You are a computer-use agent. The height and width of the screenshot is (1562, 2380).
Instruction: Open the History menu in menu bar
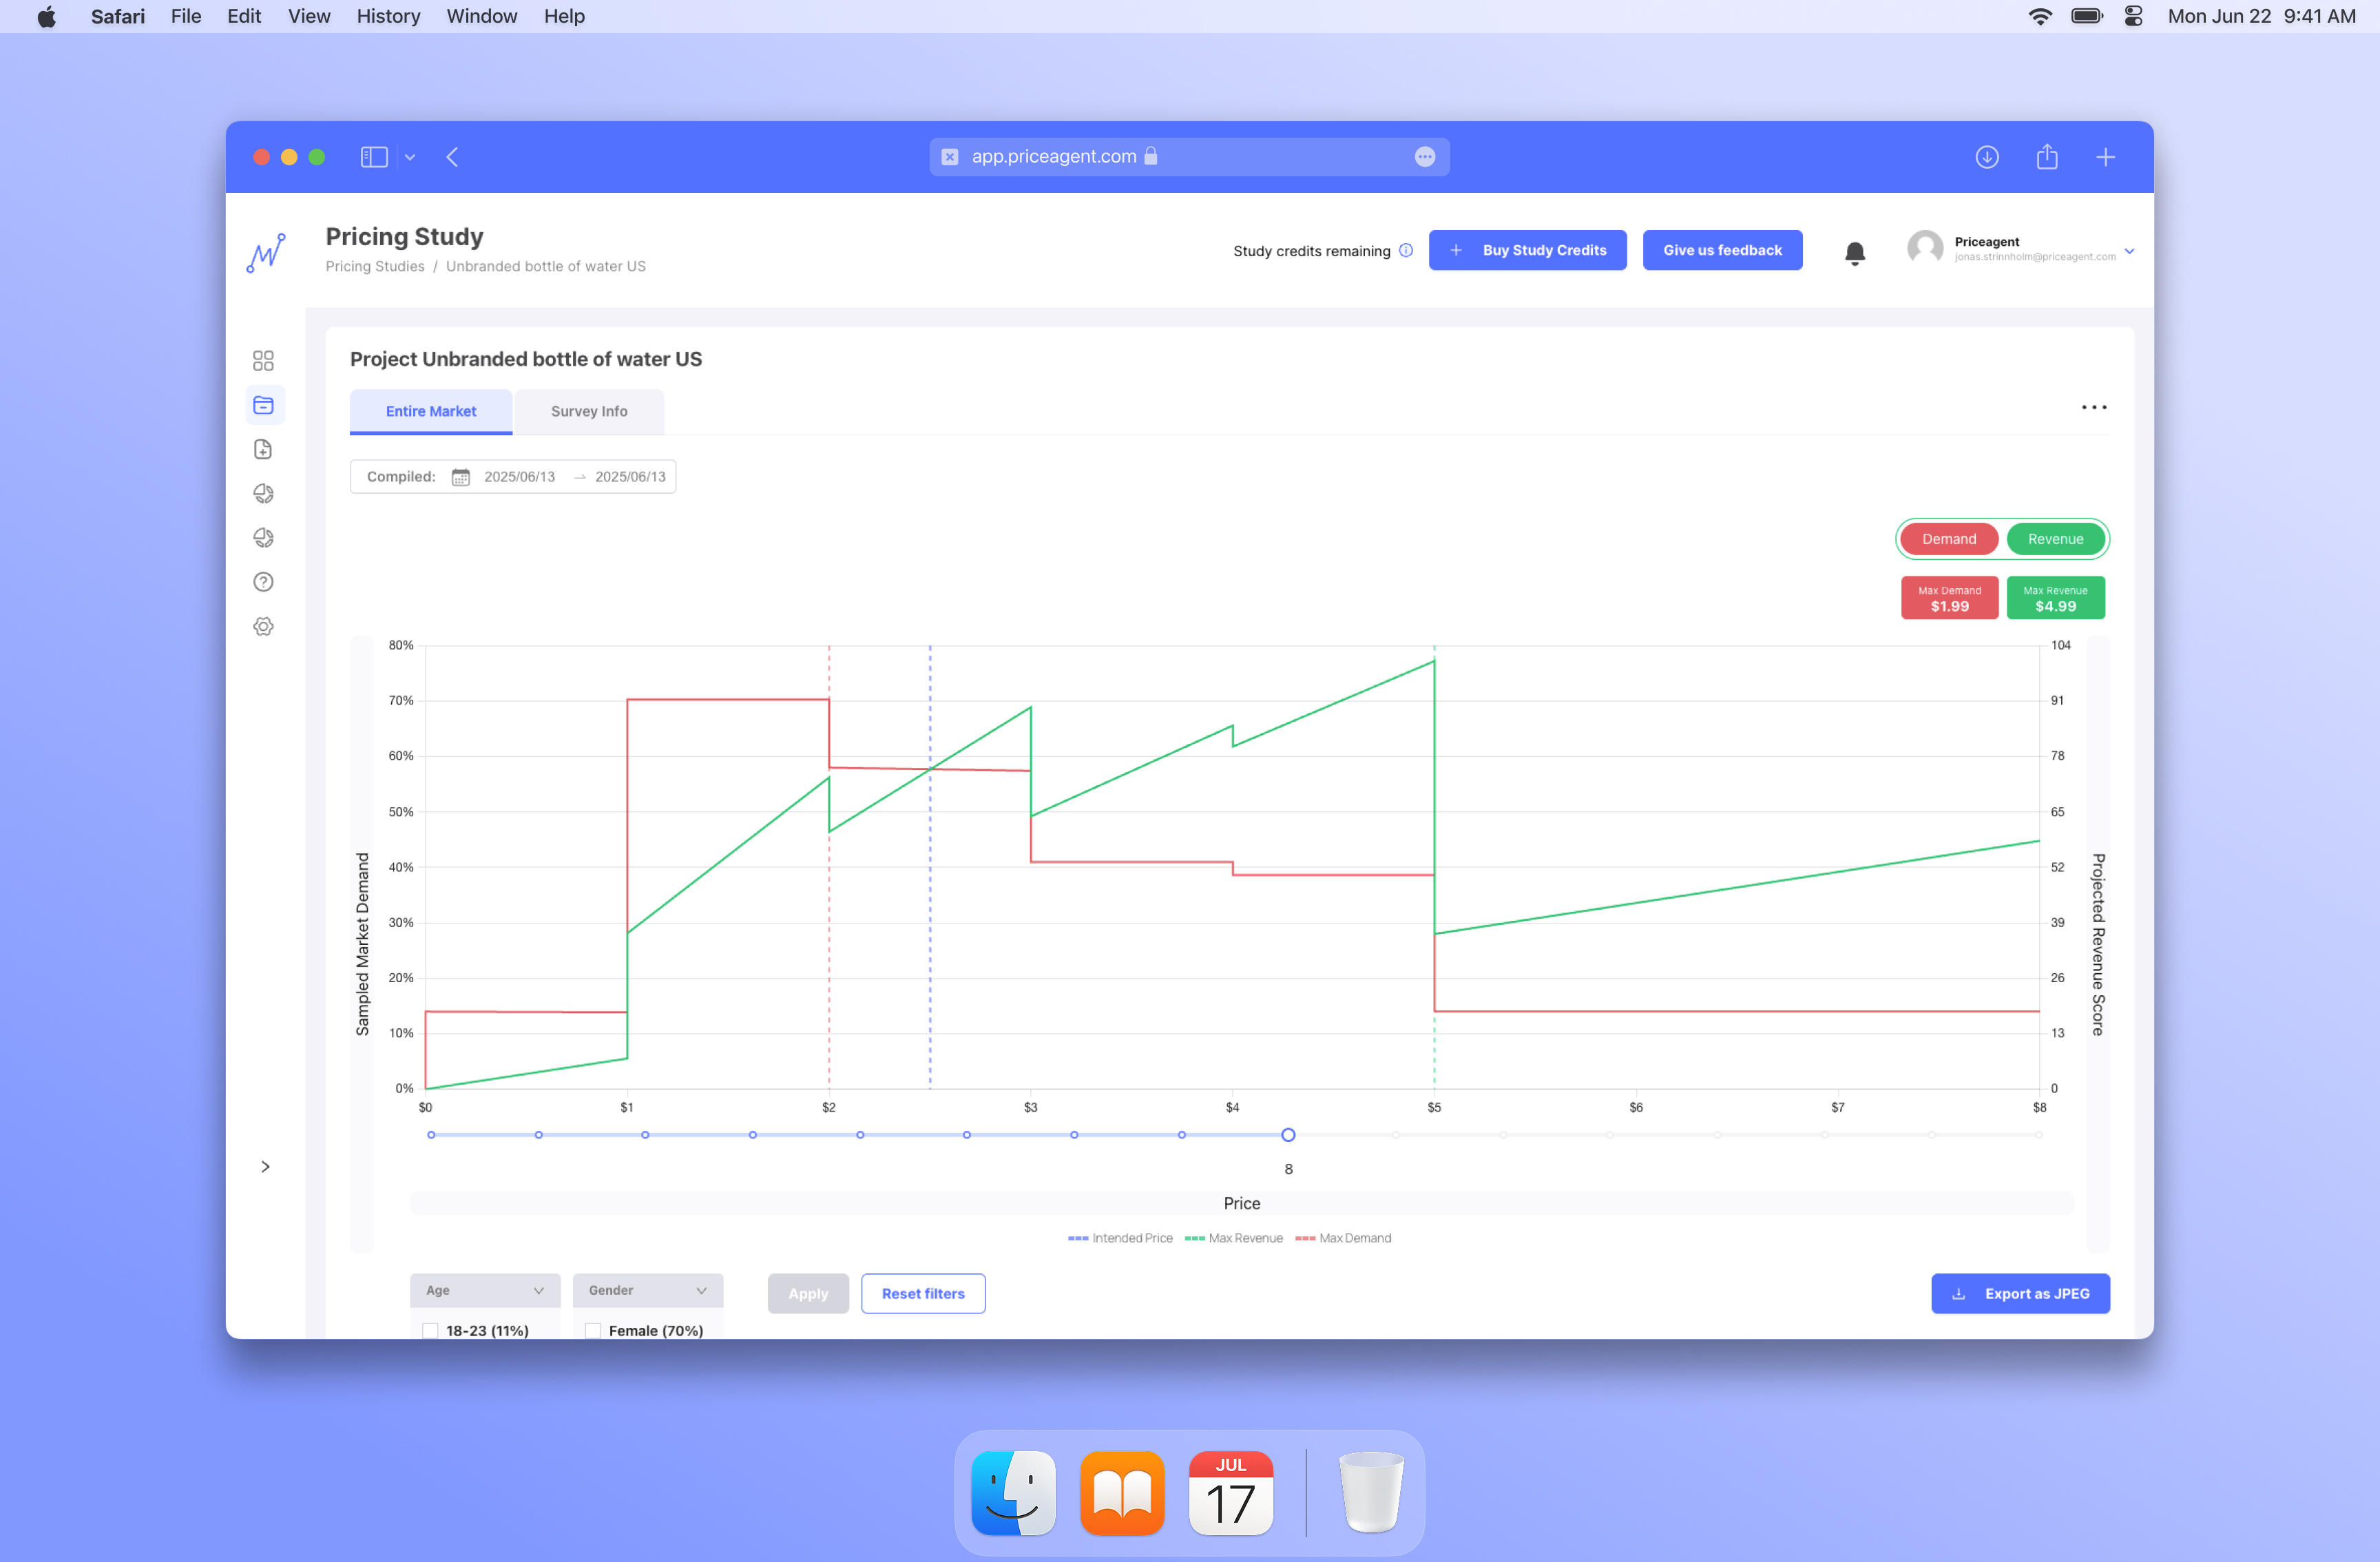click(388, 16)
